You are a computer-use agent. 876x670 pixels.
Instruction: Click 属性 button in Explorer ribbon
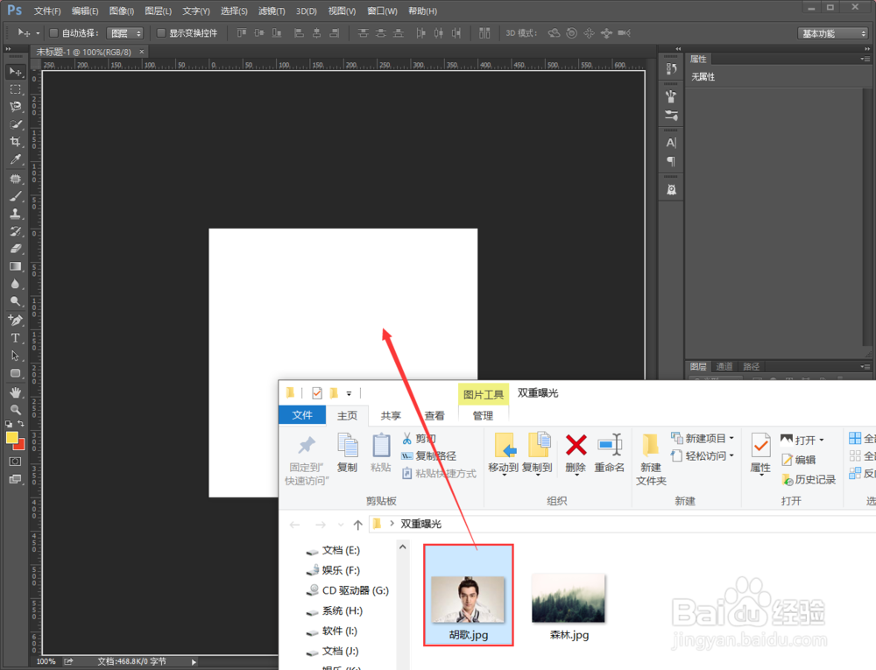pyautogui.click(x=760, y=454)
